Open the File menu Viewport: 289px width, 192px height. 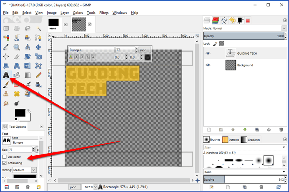[6, 13]
